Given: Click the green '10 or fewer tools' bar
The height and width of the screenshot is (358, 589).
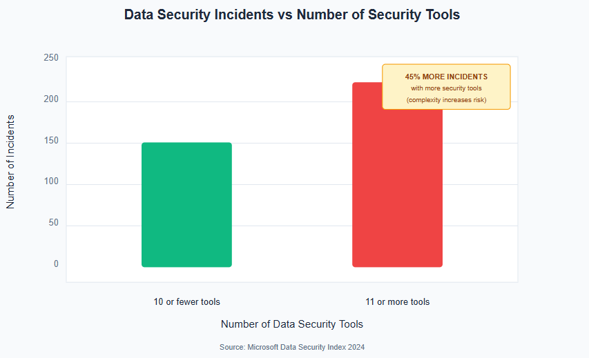Looking at the screenshot, I should tap(186, 205).
